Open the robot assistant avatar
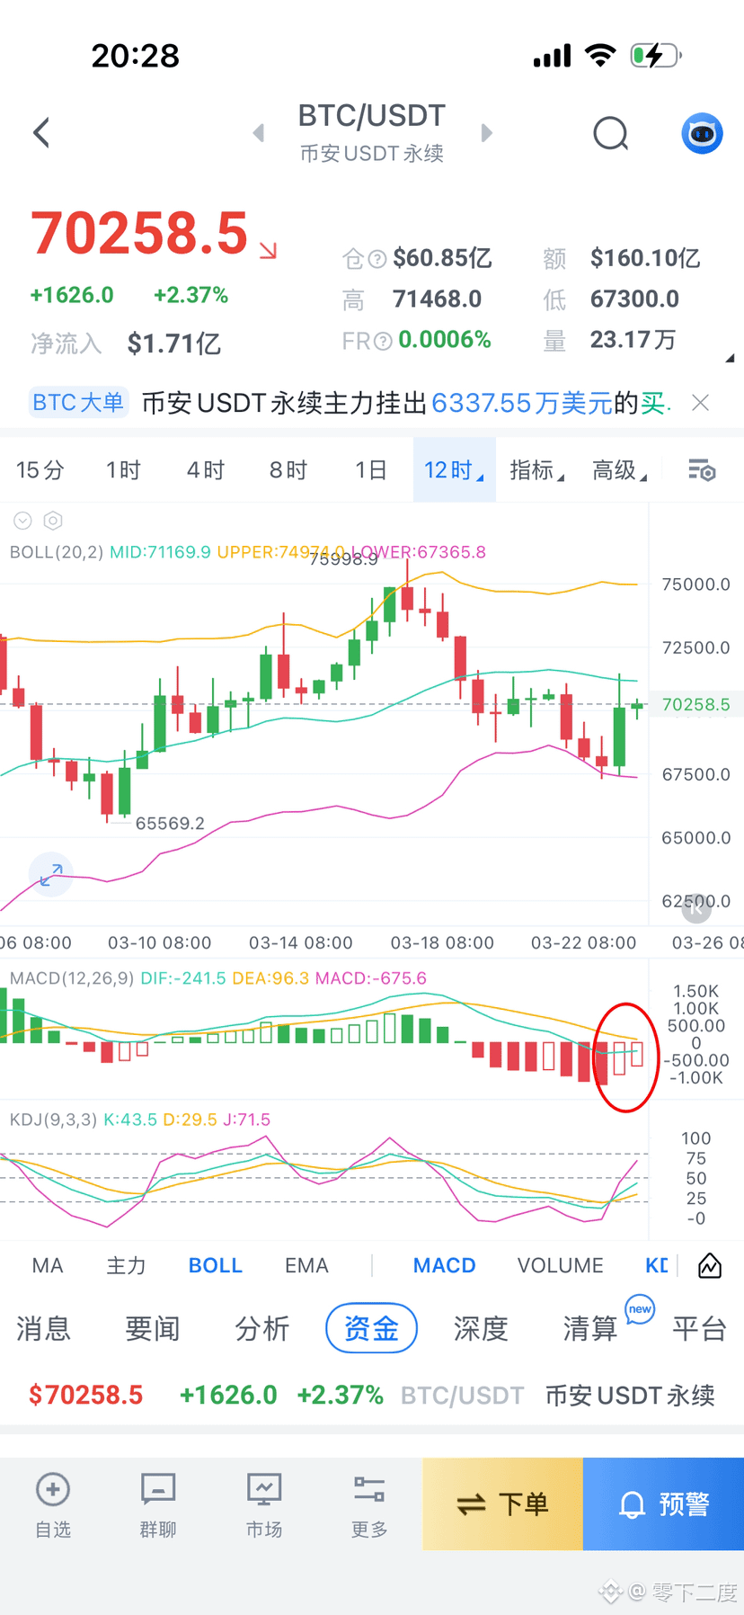The width and height of the screenshot is (744, 1615). 702,134
